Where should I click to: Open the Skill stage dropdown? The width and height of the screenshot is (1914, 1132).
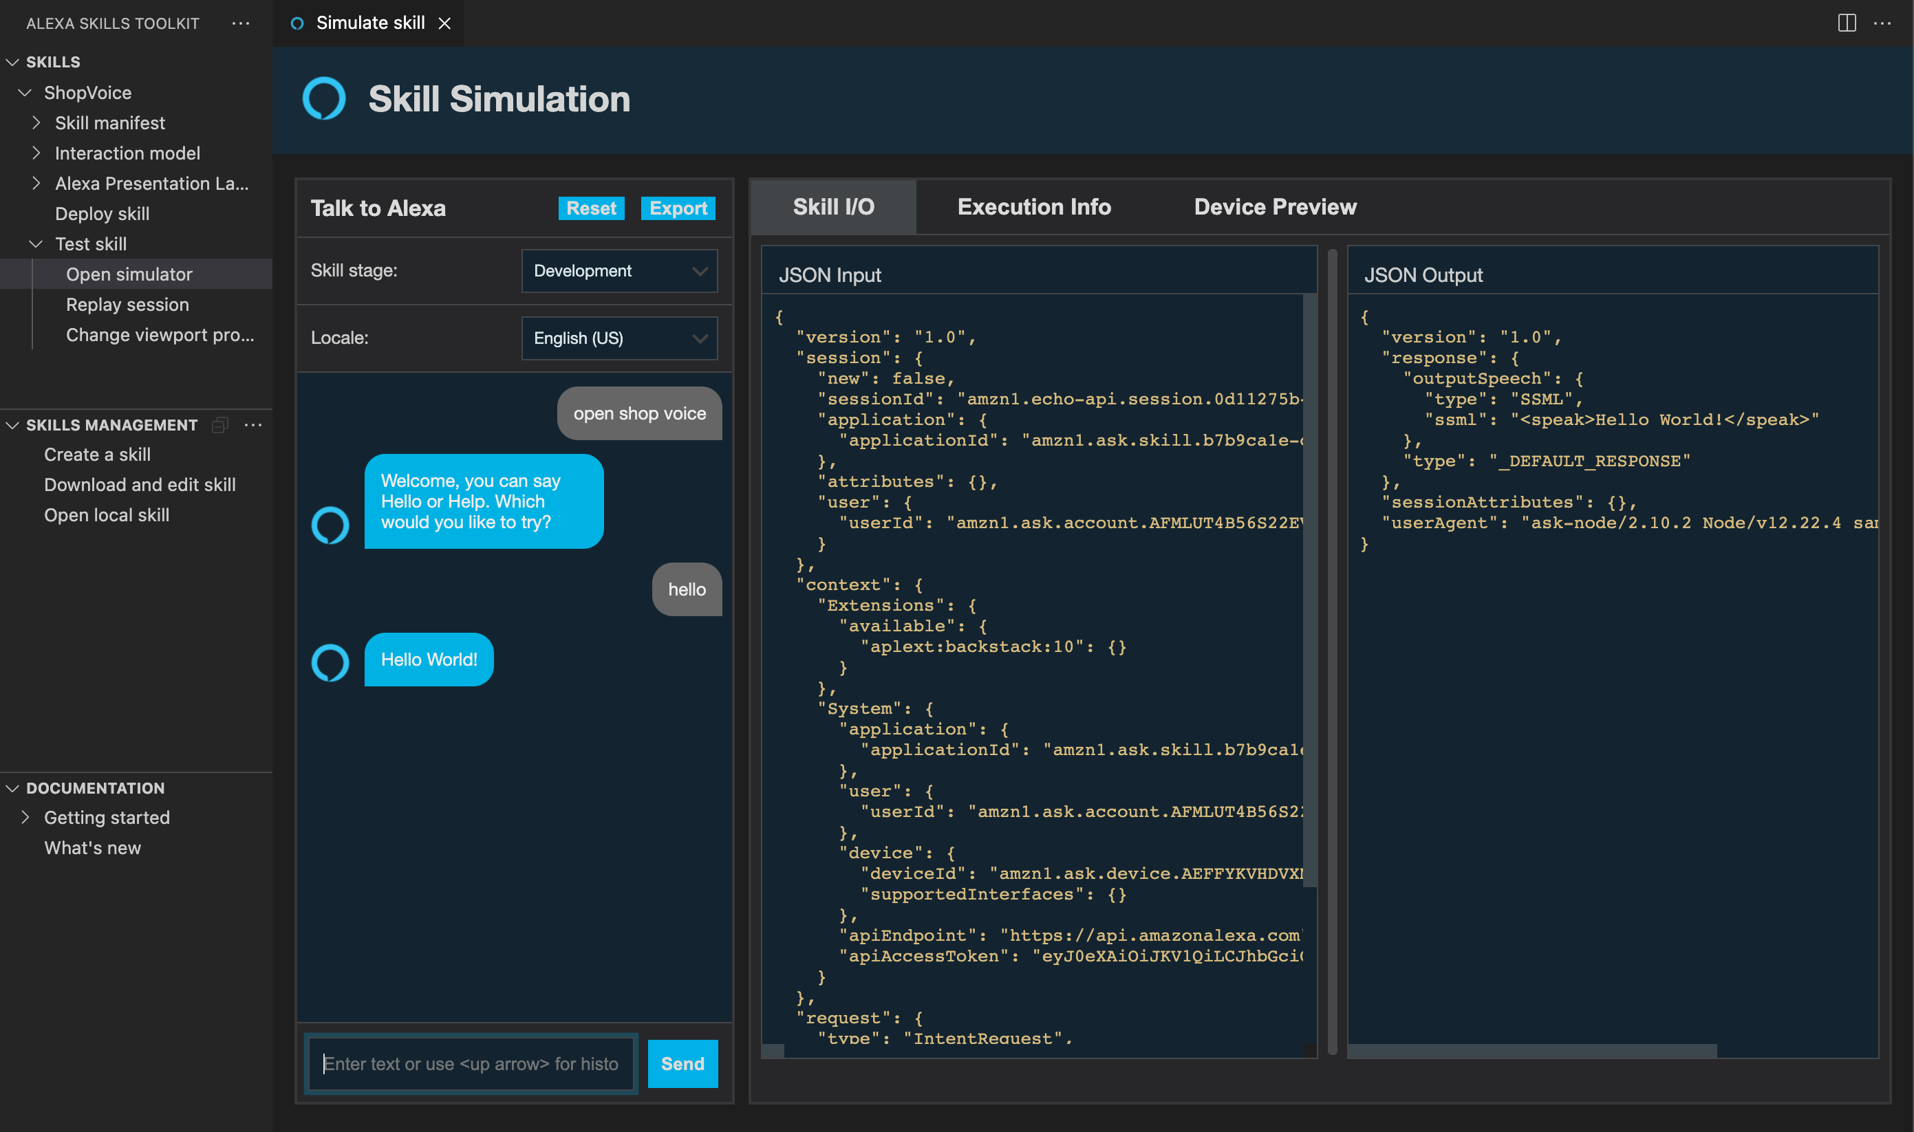(619, 271)
